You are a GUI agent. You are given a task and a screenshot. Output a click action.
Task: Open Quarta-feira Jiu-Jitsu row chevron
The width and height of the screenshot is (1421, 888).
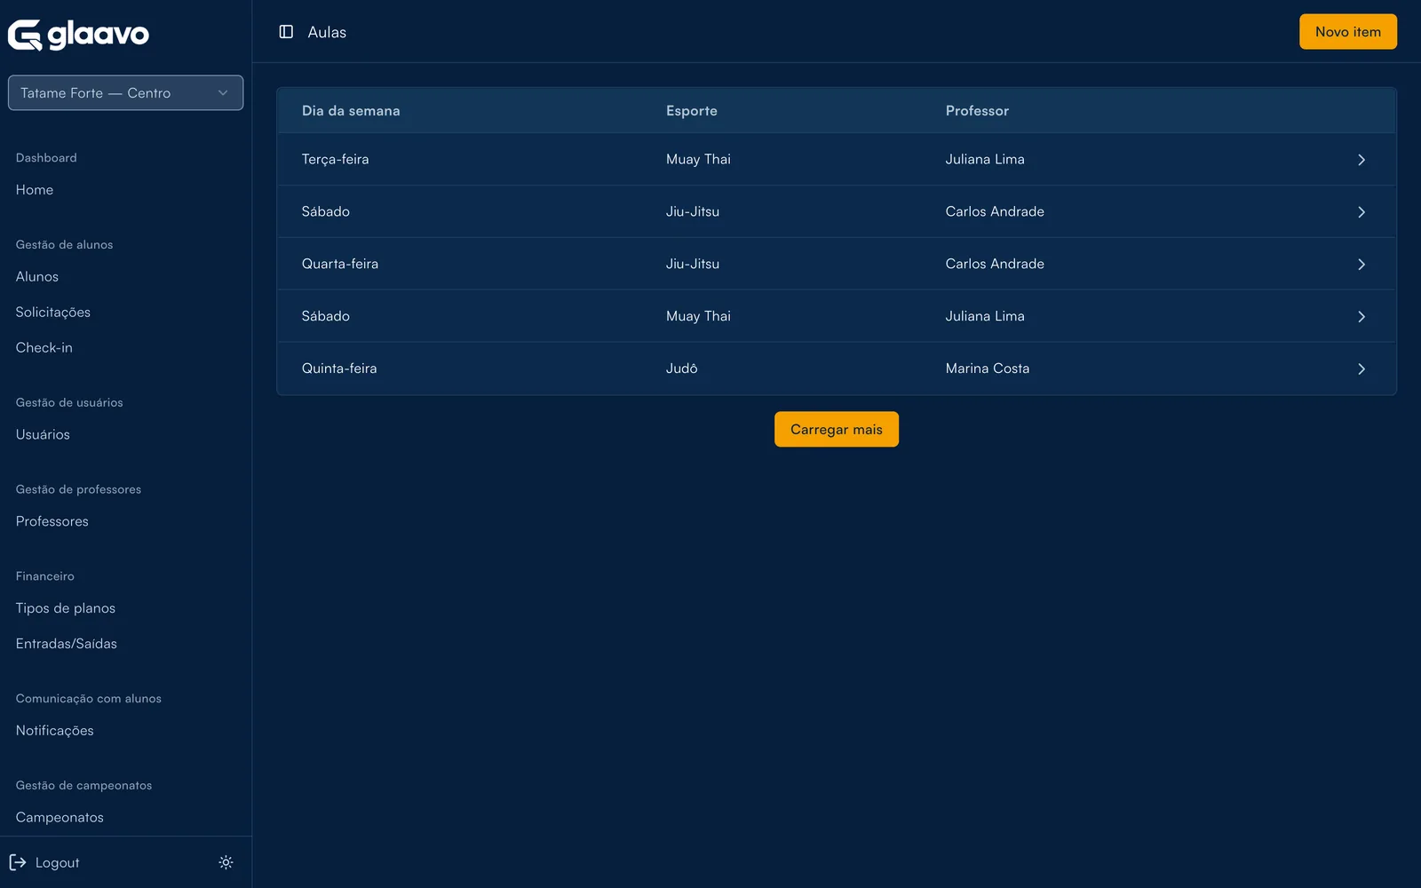tap(1361, 265)
